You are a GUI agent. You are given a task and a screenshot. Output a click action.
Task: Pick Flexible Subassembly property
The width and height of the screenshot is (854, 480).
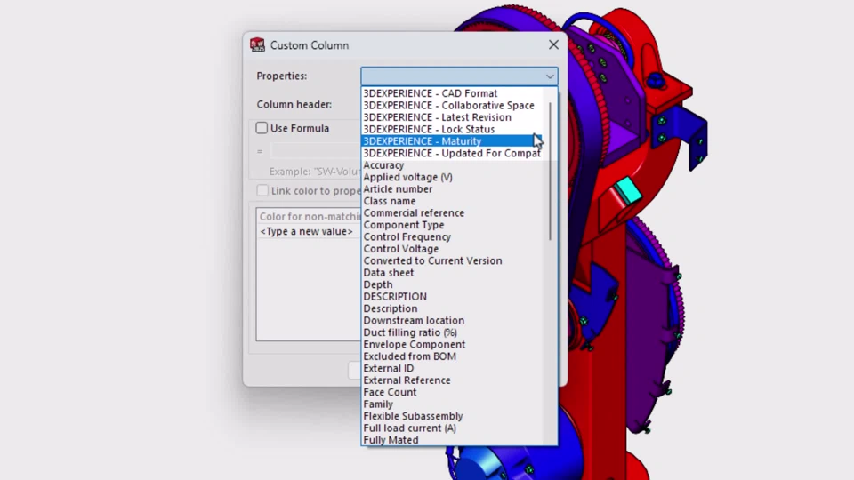click(x=452, y=417)
